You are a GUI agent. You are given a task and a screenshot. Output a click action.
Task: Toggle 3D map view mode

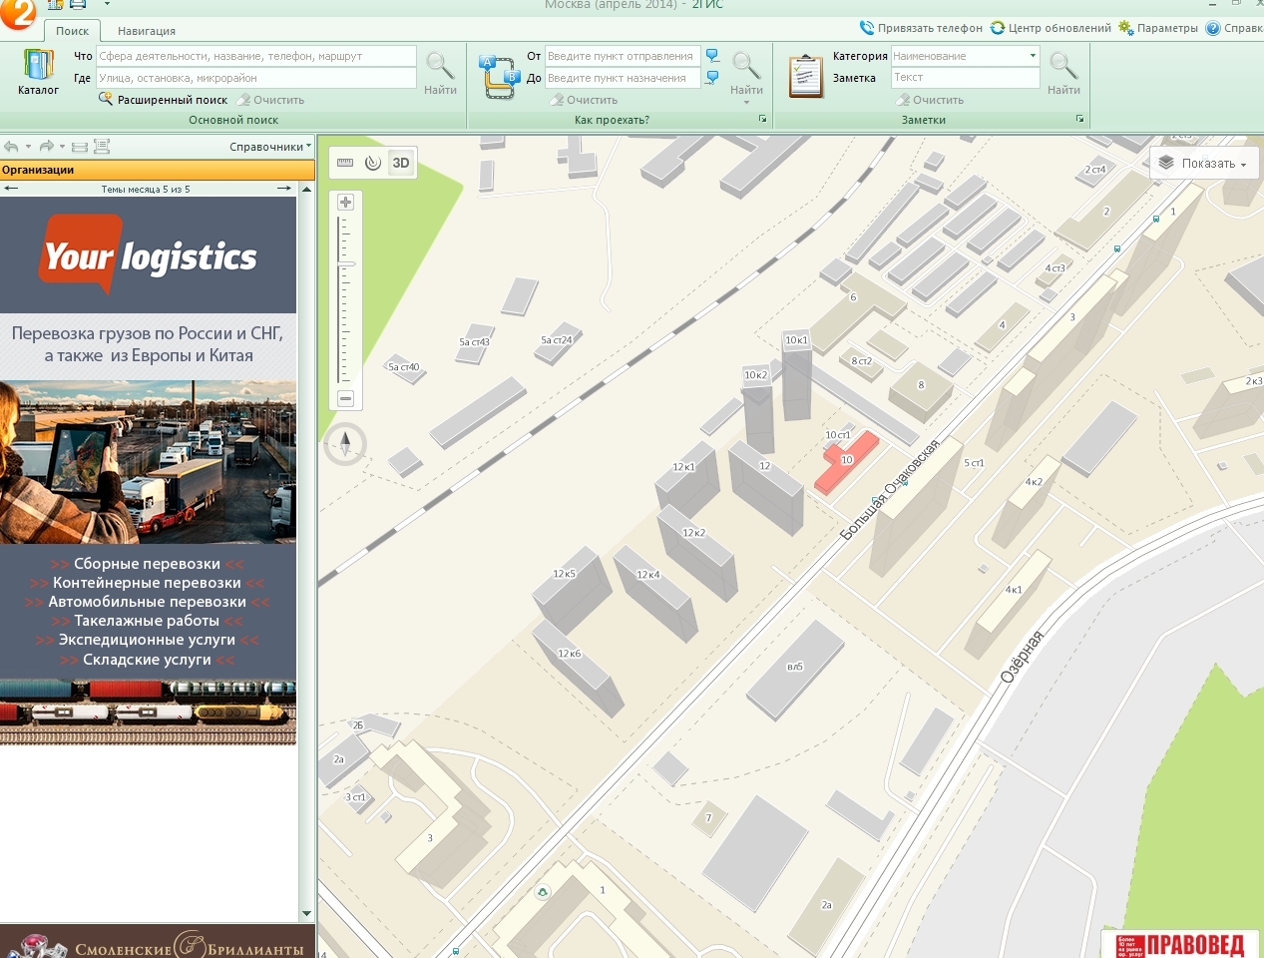[x=401, y=163]
